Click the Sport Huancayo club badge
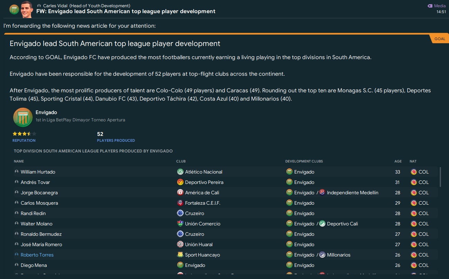 (180, 255)
